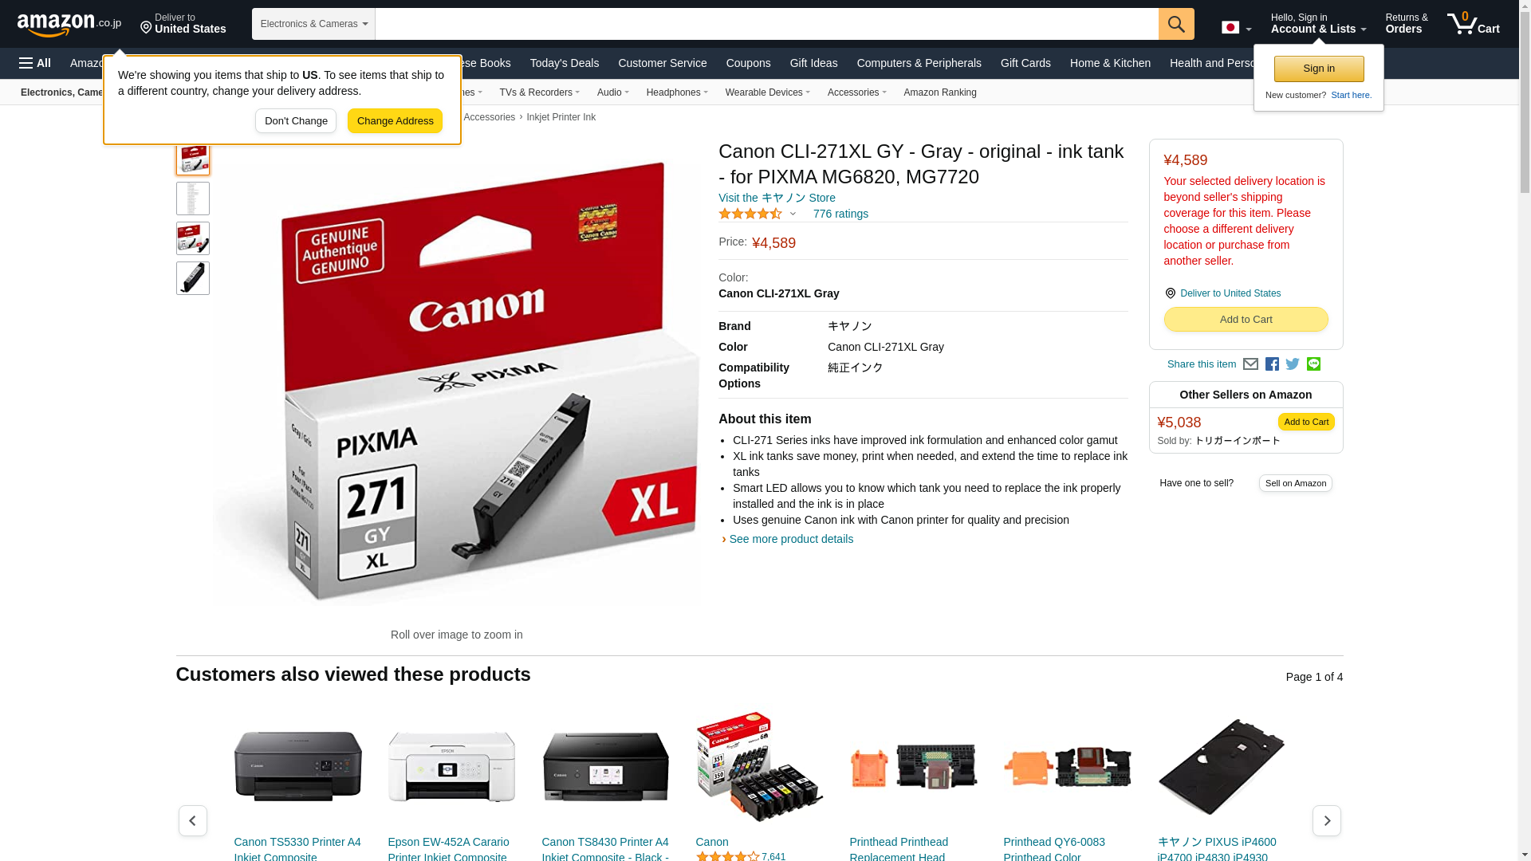The width and height of the screenshot is (1531, 861).
Task: Share this item via email icon
Action: pos(1250,364)
